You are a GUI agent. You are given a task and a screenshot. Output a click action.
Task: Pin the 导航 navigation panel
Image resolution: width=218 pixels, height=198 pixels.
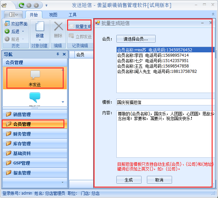coord(58,54)
